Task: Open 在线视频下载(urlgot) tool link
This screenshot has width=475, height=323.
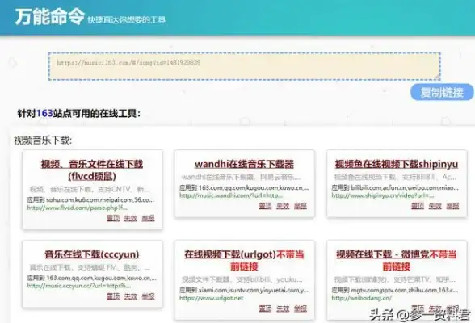Action: click(x=230, y=254)
